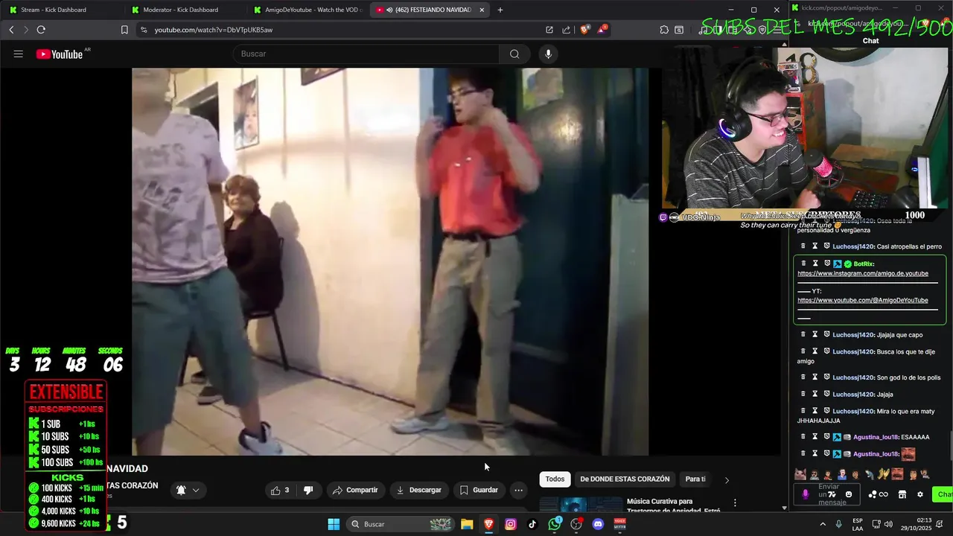
Task: Open a new browser tab
Action: click(x=500, y=10)
